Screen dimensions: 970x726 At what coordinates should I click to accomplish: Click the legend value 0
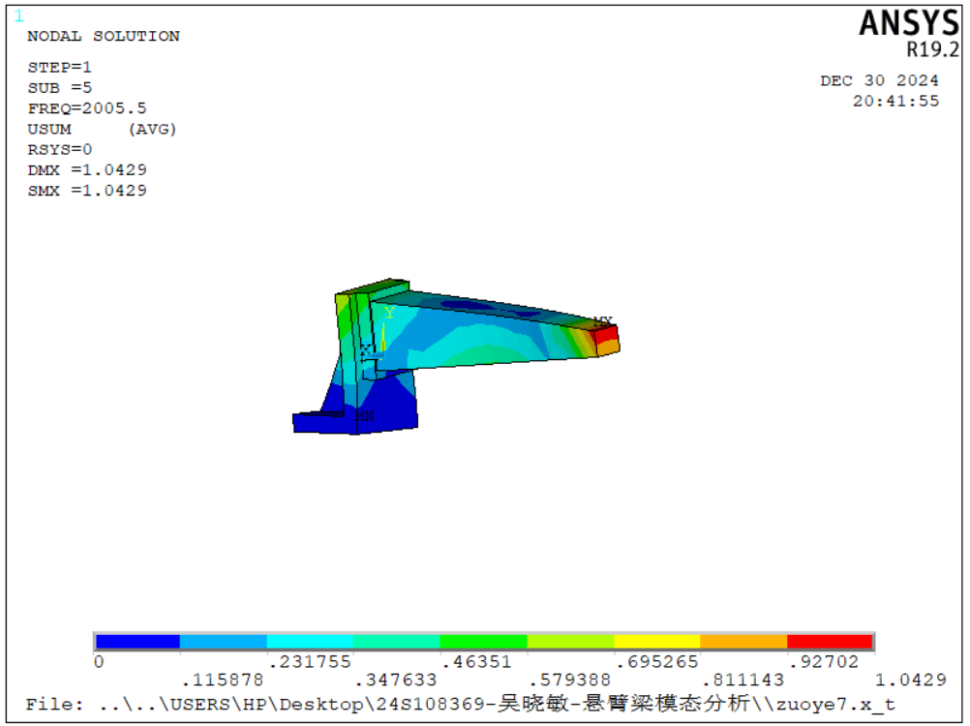(x=99, y=662)
